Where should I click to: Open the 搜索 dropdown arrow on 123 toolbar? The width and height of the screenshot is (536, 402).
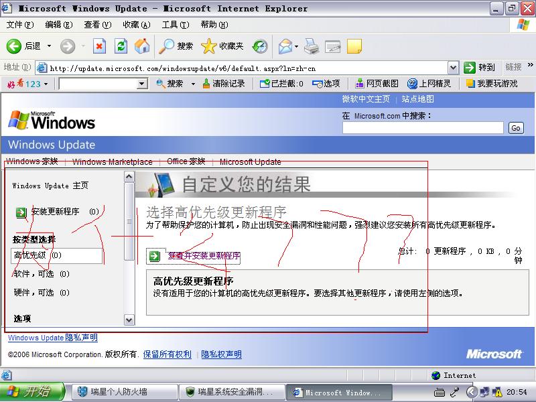point(193,84)
